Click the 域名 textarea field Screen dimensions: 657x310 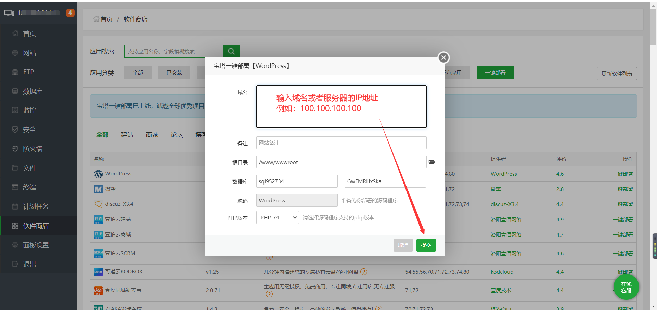pyautogui.click(x=341, y=107)
